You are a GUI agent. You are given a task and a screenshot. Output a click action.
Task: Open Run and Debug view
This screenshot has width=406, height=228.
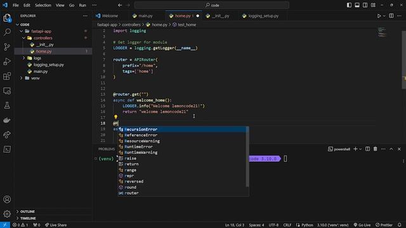[7, 61]
